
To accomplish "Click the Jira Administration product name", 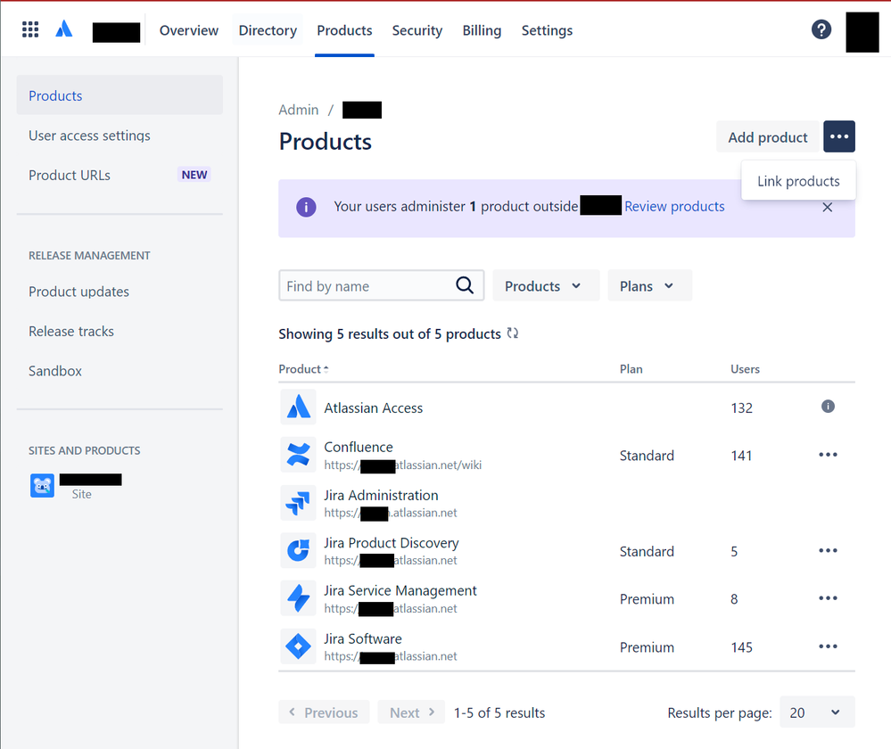I will click(382, 495).
